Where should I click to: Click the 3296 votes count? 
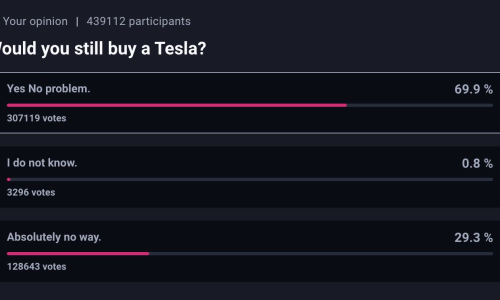(31, 192)
